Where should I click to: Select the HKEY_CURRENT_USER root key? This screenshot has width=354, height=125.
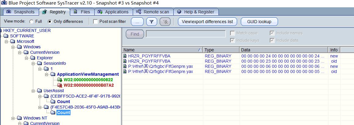[27, 30]
